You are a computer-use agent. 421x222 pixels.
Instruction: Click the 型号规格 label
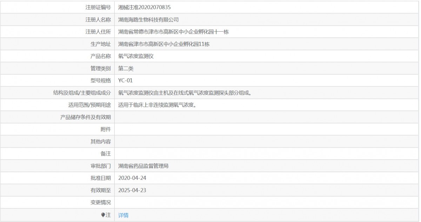(x=100, y=80)
